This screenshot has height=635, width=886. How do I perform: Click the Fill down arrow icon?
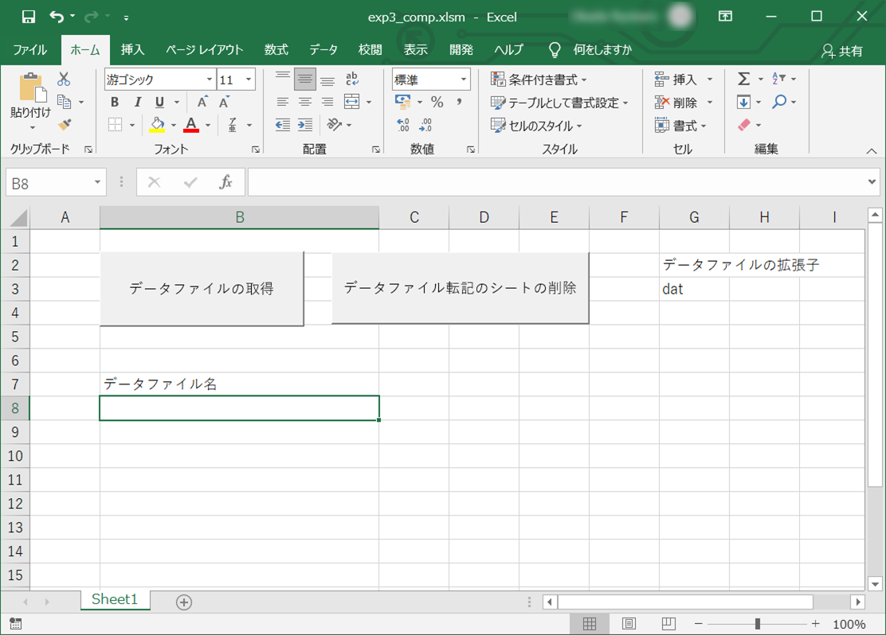(743, 102)
